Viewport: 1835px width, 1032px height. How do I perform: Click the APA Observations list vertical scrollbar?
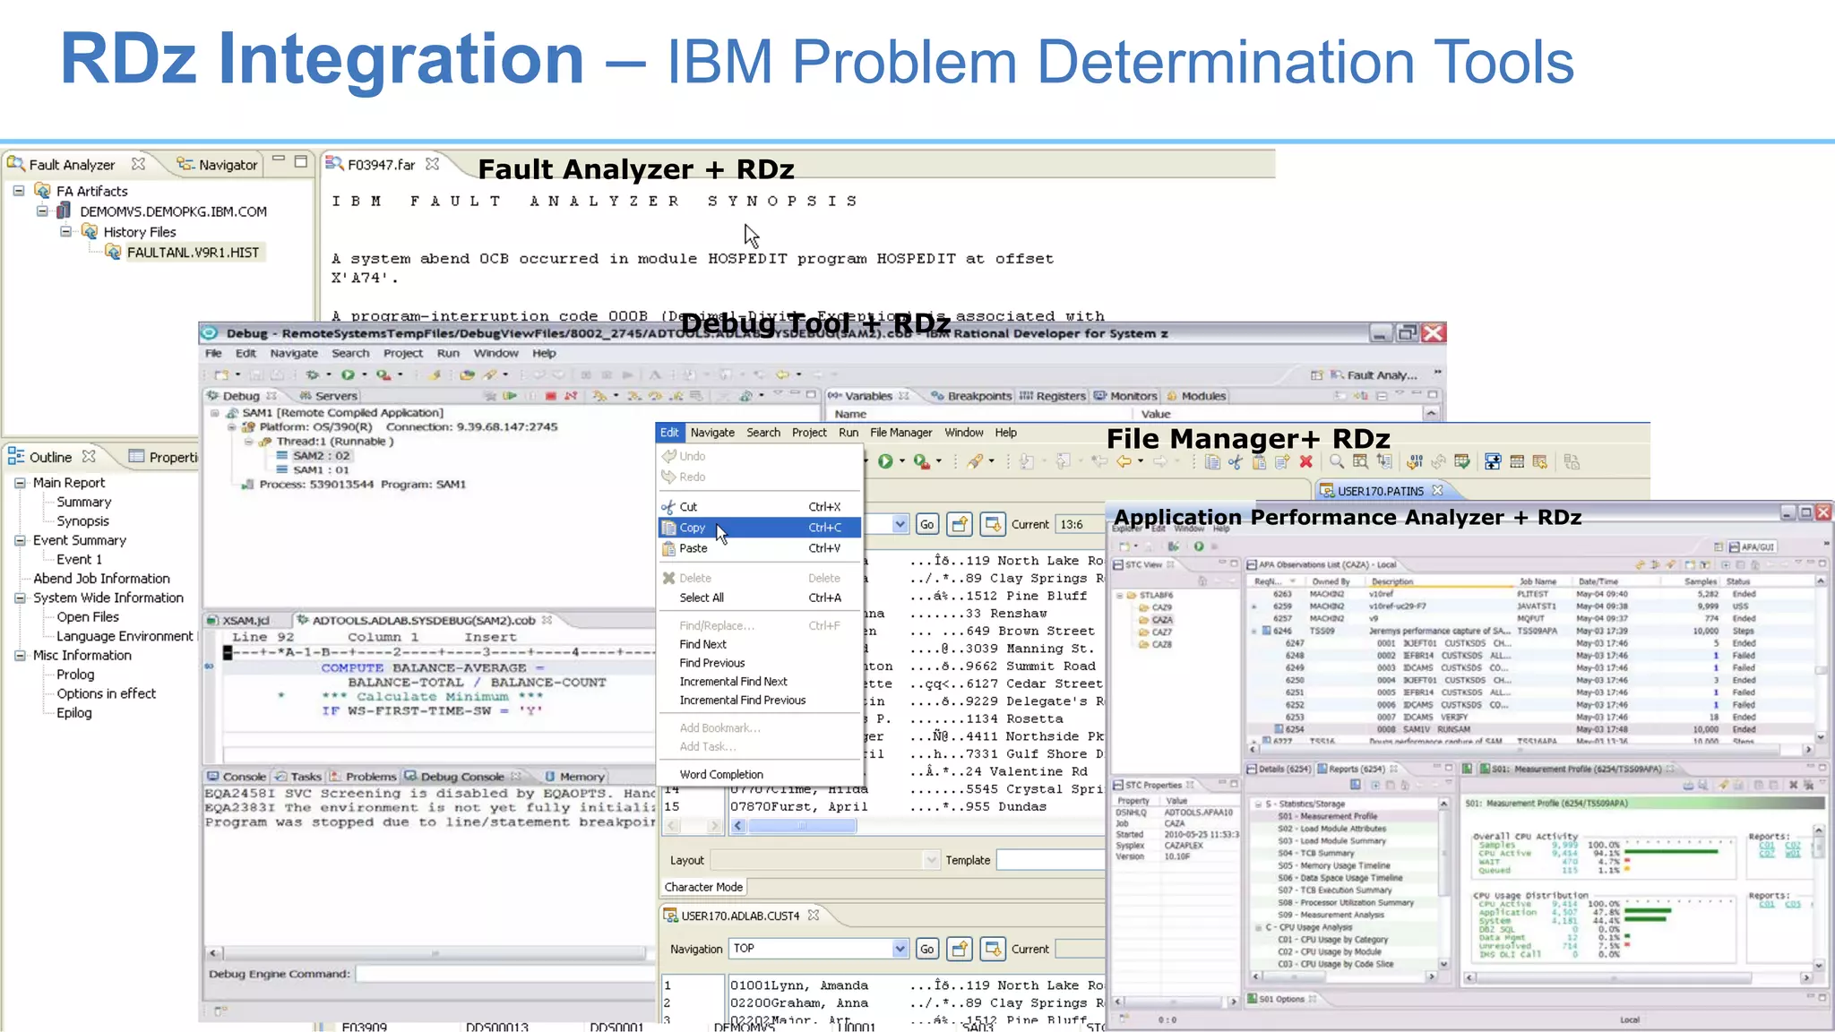click(1821, 661)
